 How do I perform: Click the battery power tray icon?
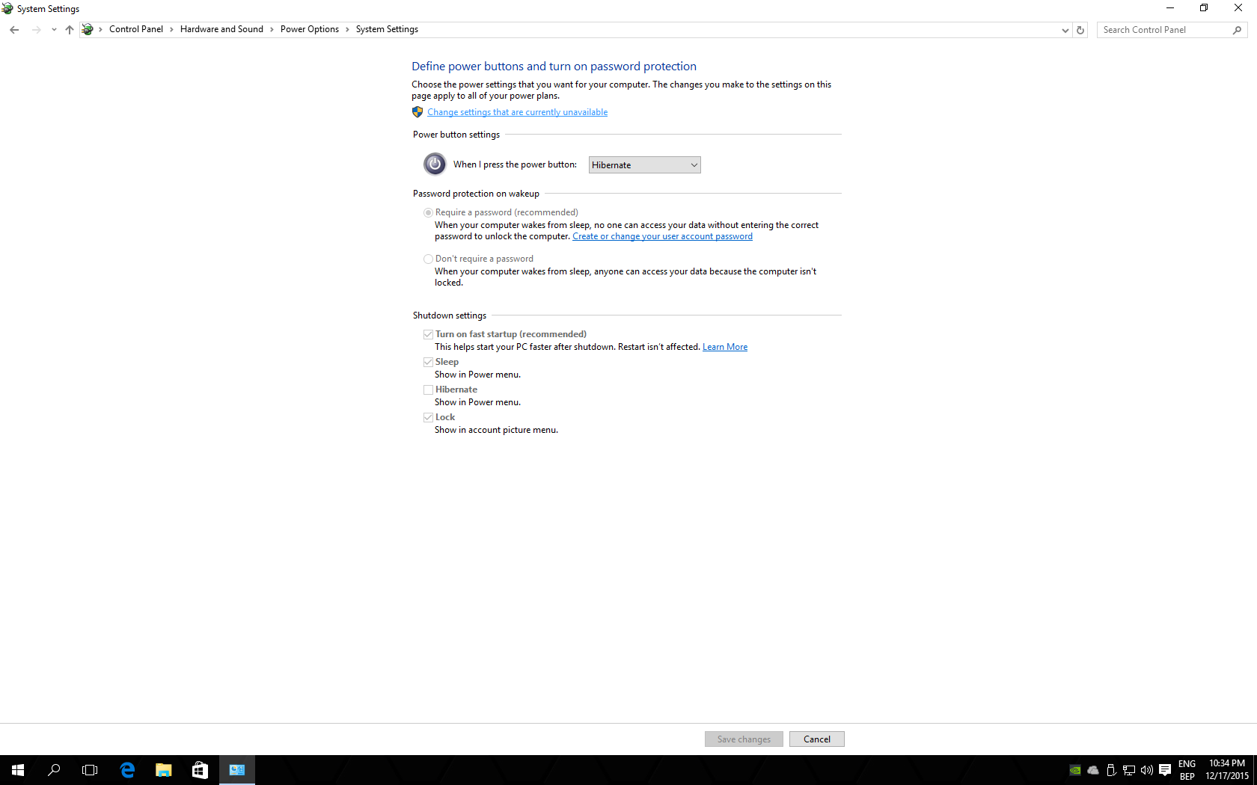tap(1111, 770)
